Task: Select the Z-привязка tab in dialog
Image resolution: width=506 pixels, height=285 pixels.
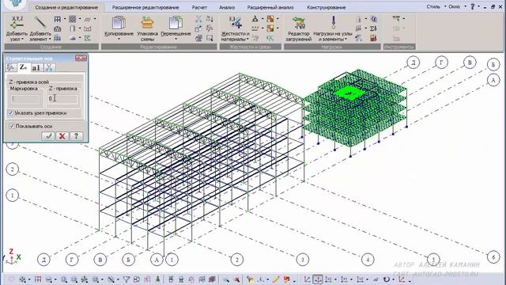Action: (x=23, y=67)
